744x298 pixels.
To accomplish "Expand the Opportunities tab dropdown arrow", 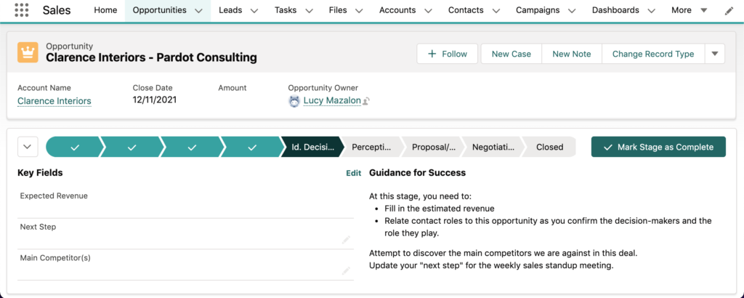I will 199,10.
